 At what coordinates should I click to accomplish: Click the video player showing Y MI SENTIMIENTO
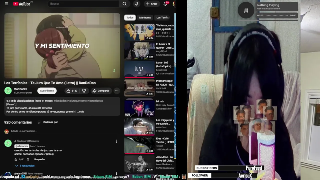tap(62, 46)
